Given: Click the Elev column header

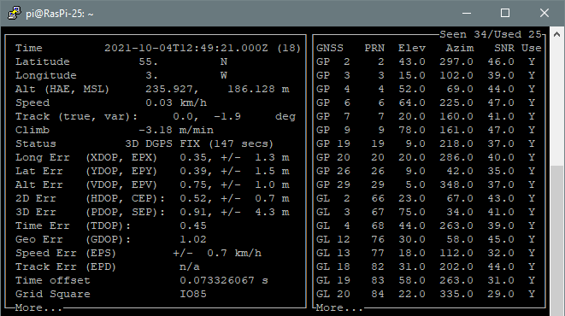Looking at the screenshot, I should point(412,48).
